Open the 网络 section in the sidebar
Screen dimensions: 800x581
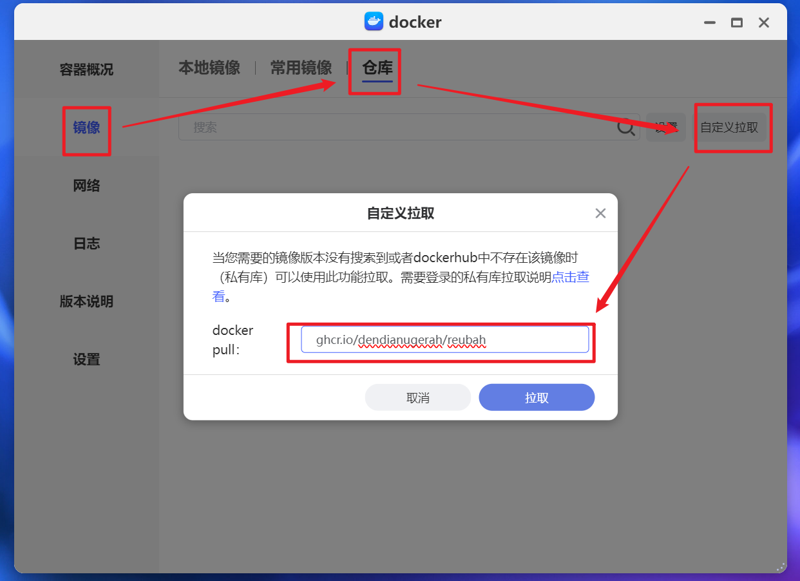pyautogui.click(x=86, y=185)
